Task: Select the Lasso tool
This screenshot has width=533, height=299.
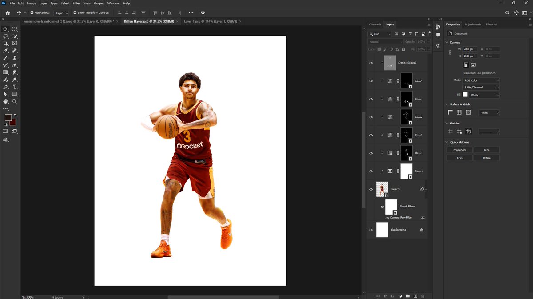Action: (5, 36)
